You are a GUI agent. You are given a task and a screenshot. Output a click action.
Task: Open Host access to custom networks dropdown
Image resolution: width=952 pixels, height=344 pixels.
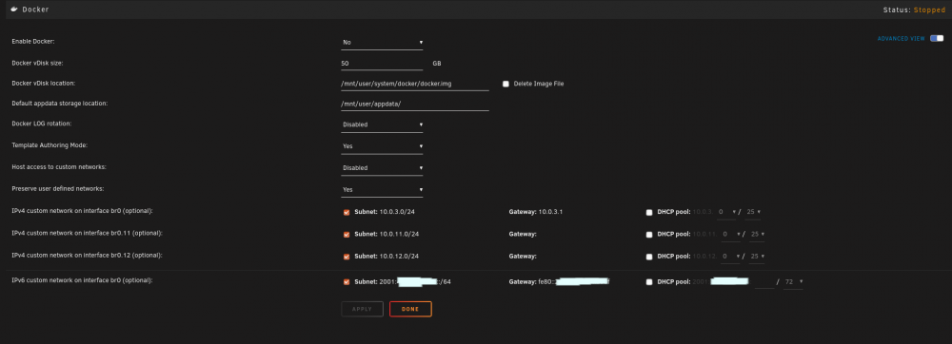pos(382,168)
